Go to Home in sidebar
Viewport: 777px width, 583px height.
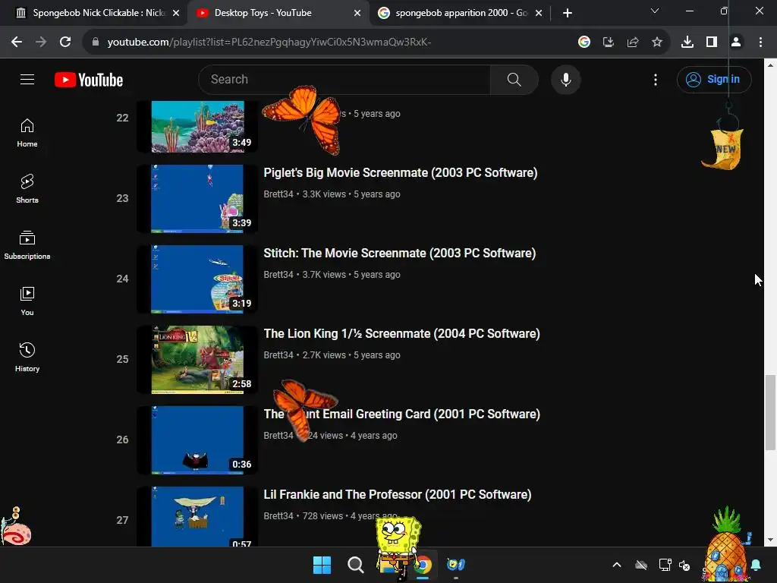pos(27,133)
